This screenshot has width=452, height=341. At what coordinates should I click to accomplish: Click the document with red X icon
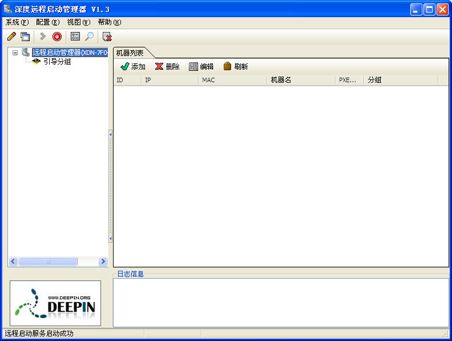[107, 37]
